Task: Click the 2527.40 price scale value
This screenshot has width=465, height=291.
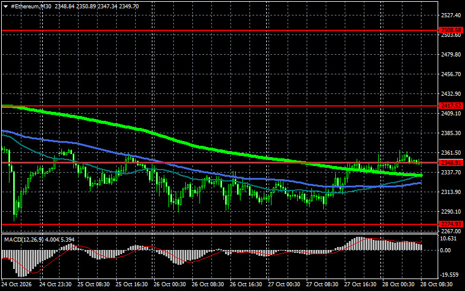Action: [x=451, y=15]
